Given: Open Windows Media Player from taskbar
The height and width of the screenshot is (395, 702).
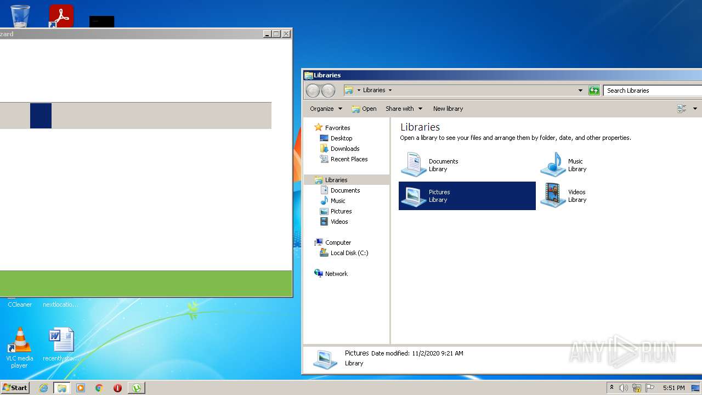Looking at the screenshot, I should coord(81,388).
